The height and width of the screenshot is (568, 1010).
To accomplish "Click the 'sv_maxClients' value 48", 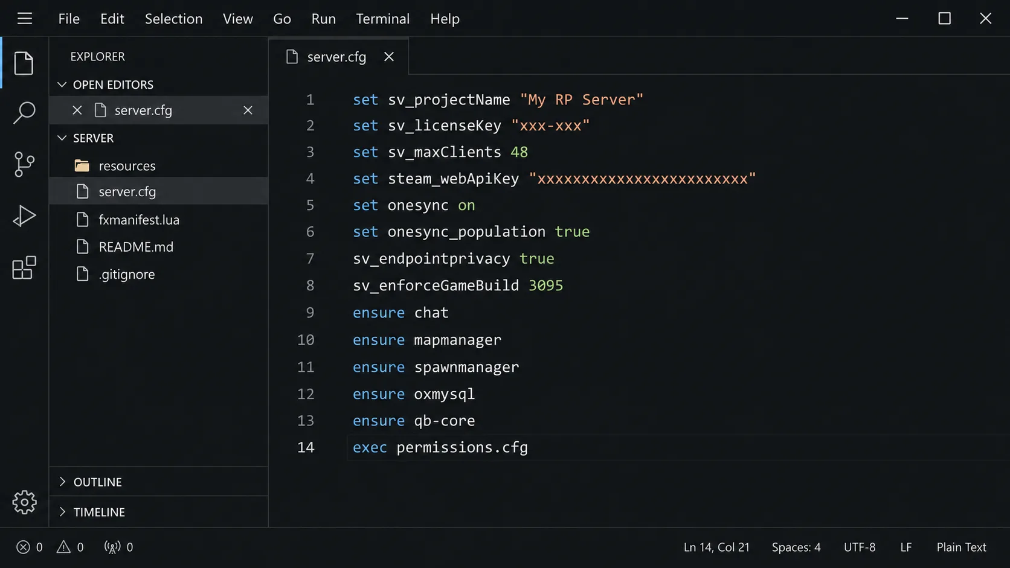I will (x=519, y=152).
